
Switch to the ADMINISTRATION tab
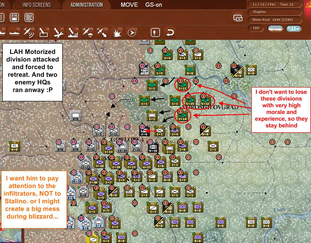[x=86, y=5]
